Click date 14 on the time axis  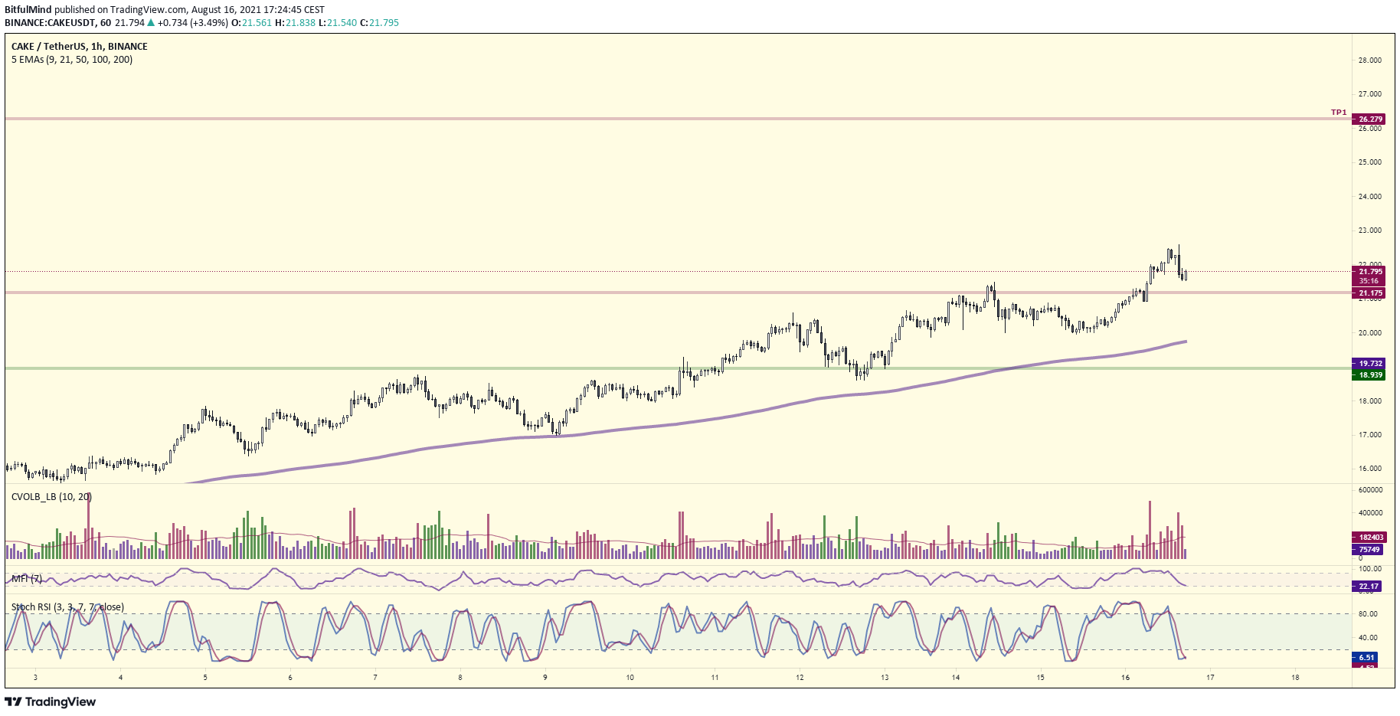[956, 678]
